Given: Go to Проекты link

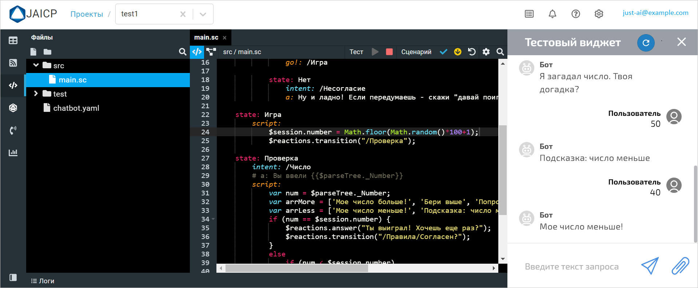Looking at the screenshot, I should (87, 14).
